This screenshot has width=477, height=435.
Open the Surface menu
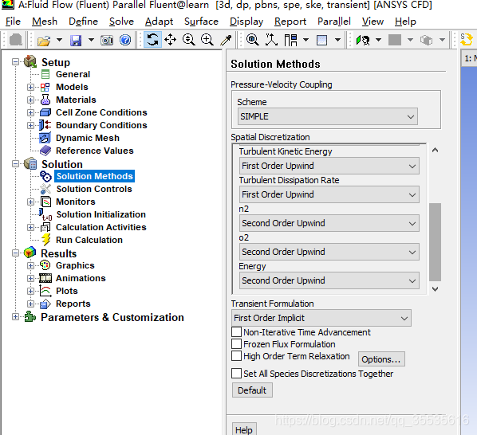tap(201, 22)
